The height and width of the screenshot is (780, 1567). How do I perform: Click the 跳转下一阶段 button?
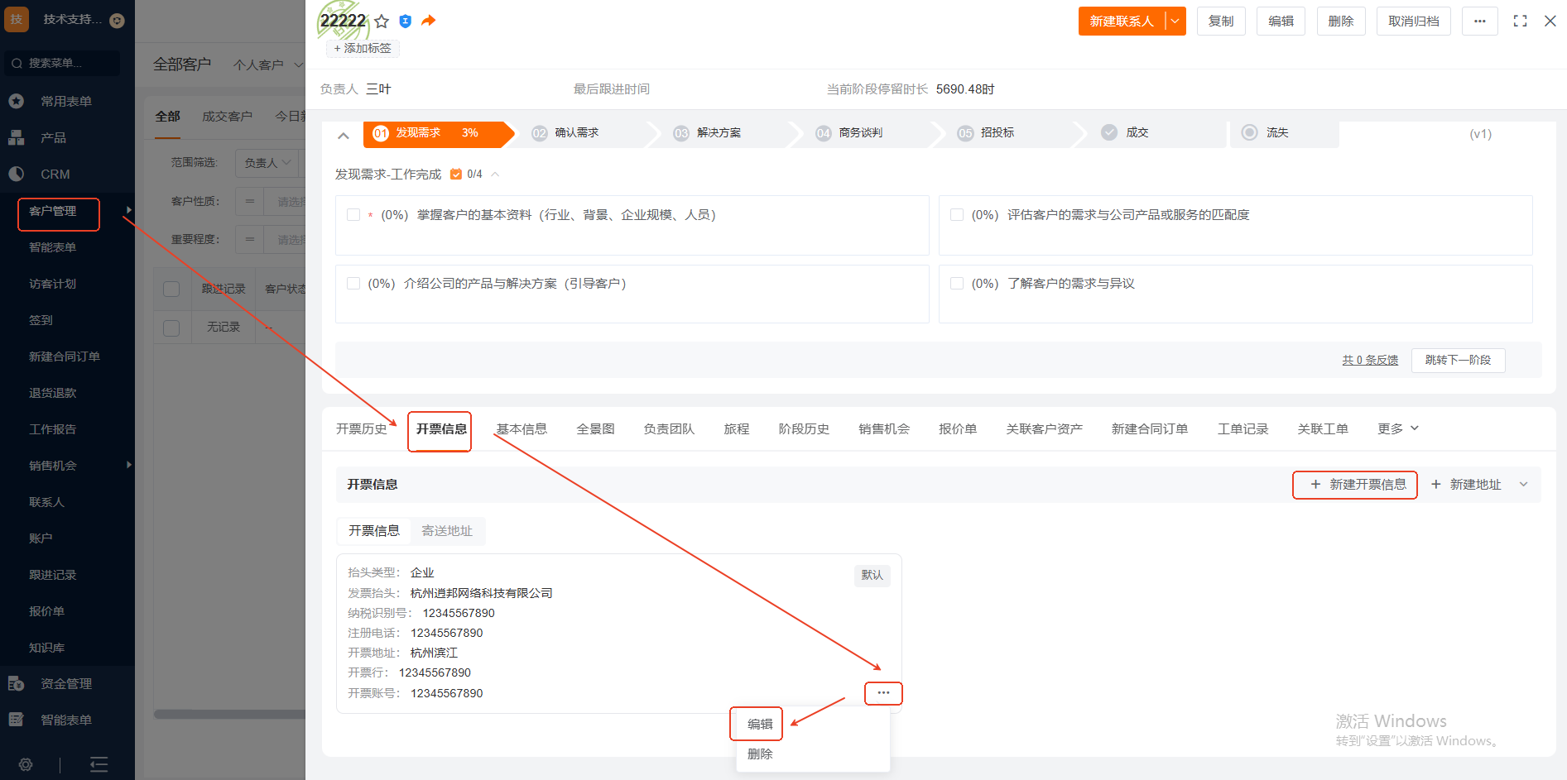point(1458,361)
